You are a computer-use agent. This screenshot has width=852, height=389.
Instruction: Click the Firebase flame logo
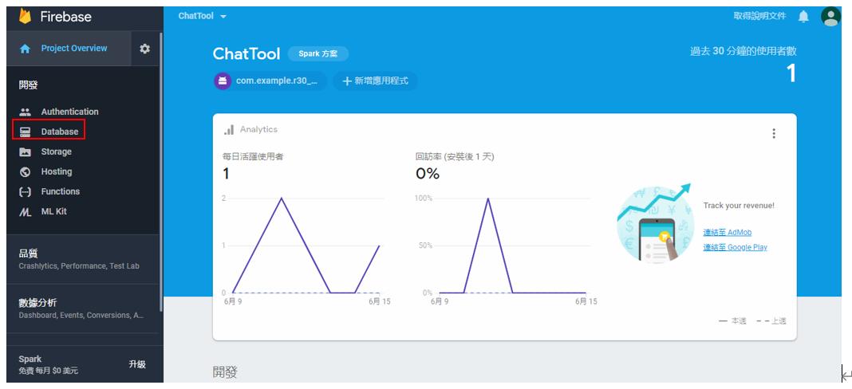(25, 16)
